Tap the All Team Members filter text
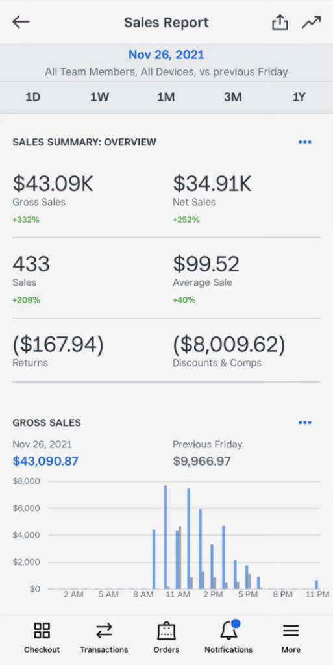 (90, 71)
